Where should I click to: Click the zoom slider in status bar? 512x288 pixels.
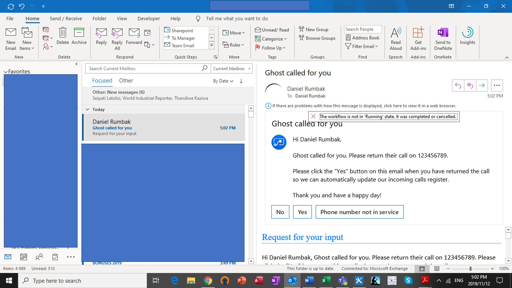tap(470, 269)
